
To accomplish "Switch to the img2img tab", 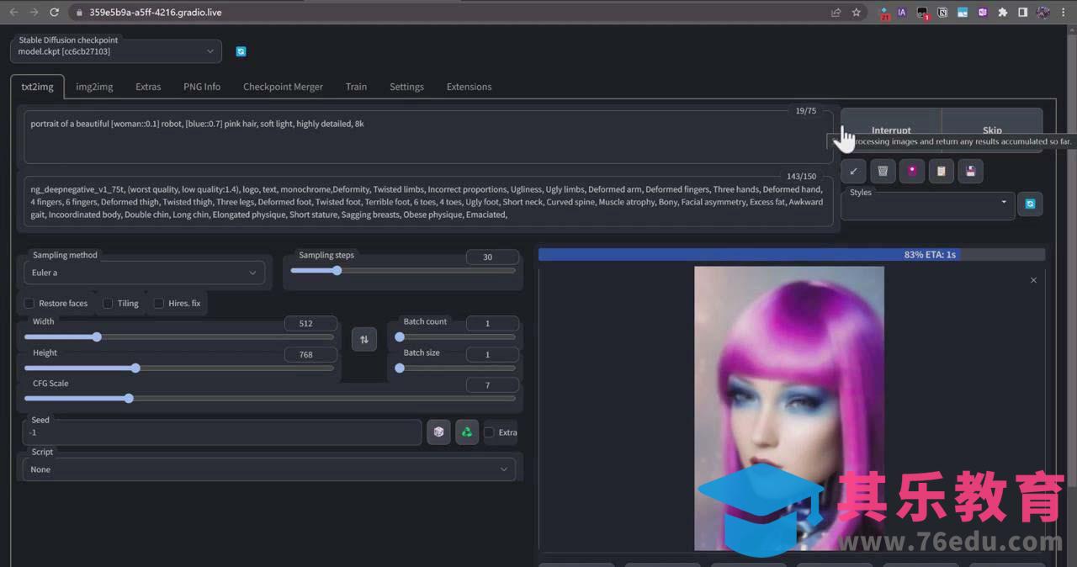I will click(x=94, y=87).
